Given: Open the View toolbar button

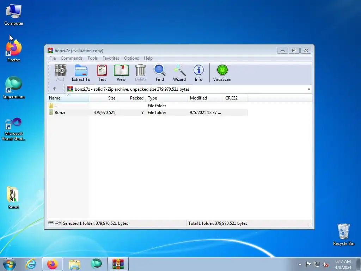Looking at the screenshot, I should pos(121,73).
